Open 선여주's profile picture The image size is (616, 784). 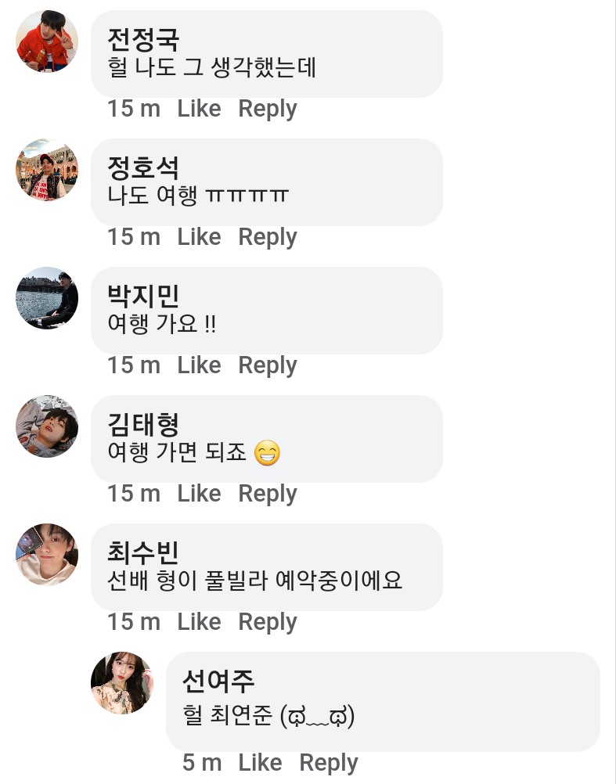pyautogui.click(x=122, y=683)
